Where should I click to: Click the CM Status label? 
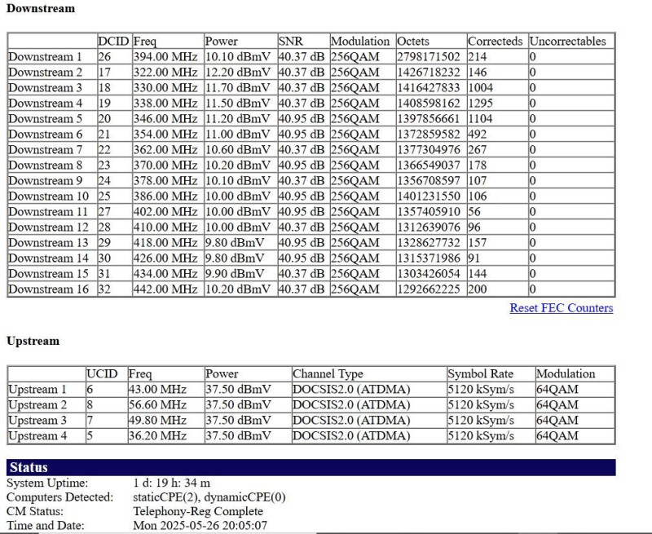pos(35,511)
